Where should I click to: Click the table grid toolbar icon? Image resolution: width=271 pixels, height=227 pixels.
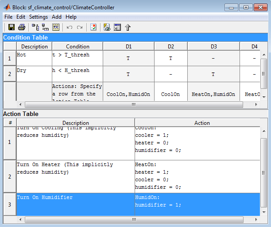click(56, 27)
